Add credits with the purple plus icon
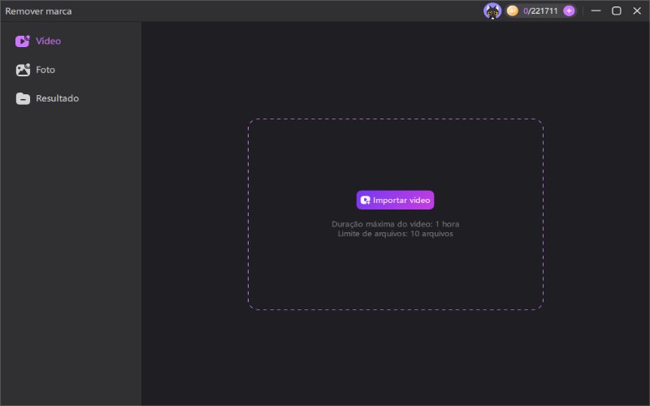This screenshot has height=406, width=650. pyautogui.click(x=569, y=11)
